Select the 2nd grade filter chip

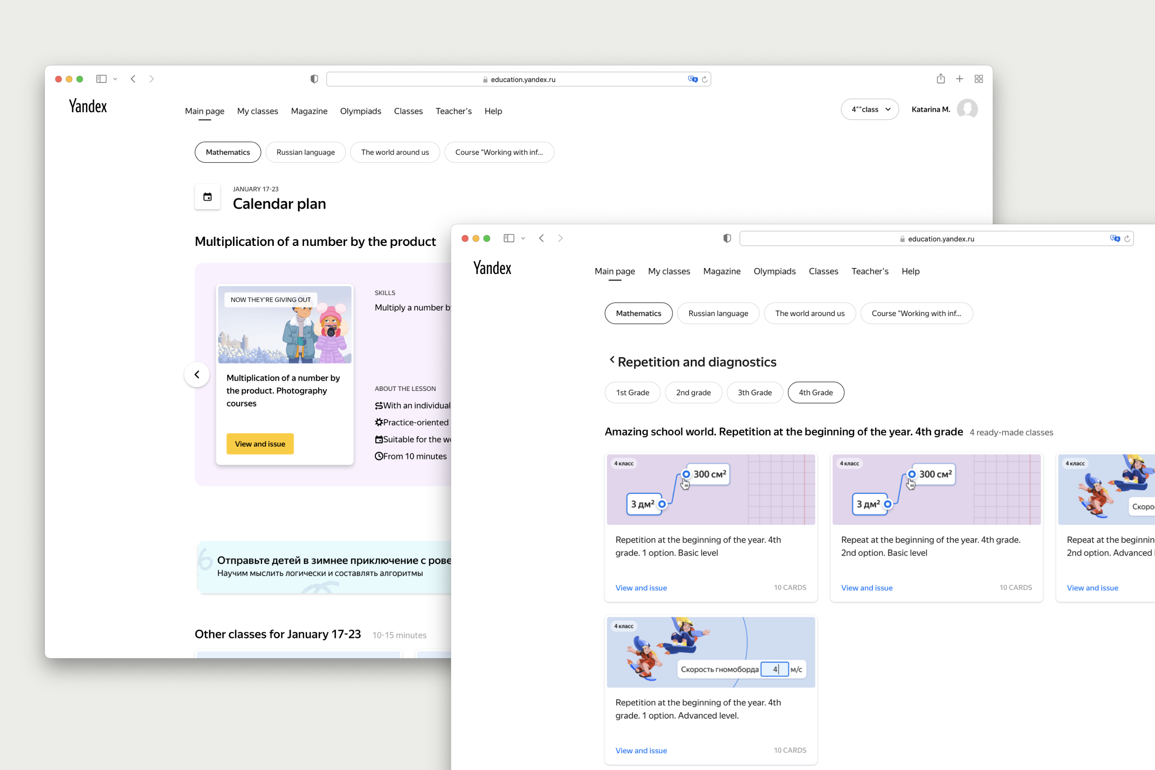[693, 393]
